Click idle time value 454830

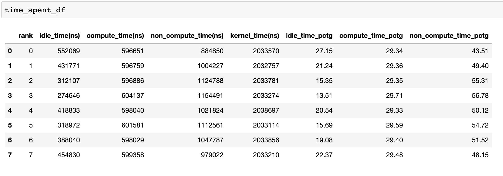coord(69,155)
